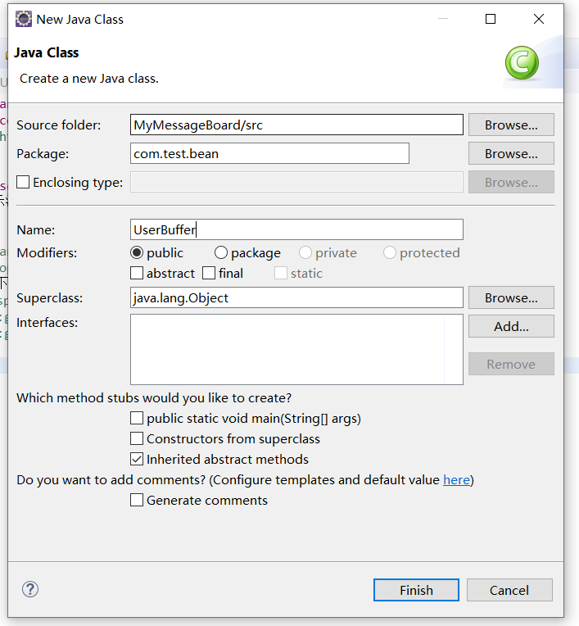Cancel the New Java Class dialog

pyautogui.click(x=509, y=590)
